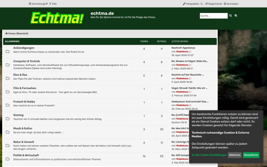The width and height of the screenshot is (267, 167).
Task: Open last post 'Vogel-Strauß-Taktik: Wie wir …'
Action: tap(190, 88)
